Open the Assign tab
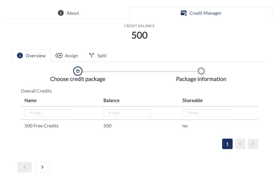The image size is (279, 189). coord(67,55)
